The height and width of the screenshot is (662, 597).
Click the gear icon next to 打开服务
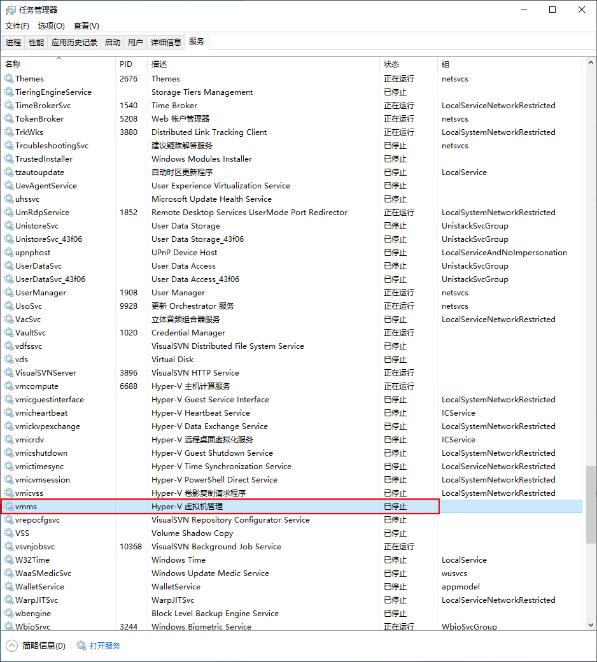click(x=81, y=645)
